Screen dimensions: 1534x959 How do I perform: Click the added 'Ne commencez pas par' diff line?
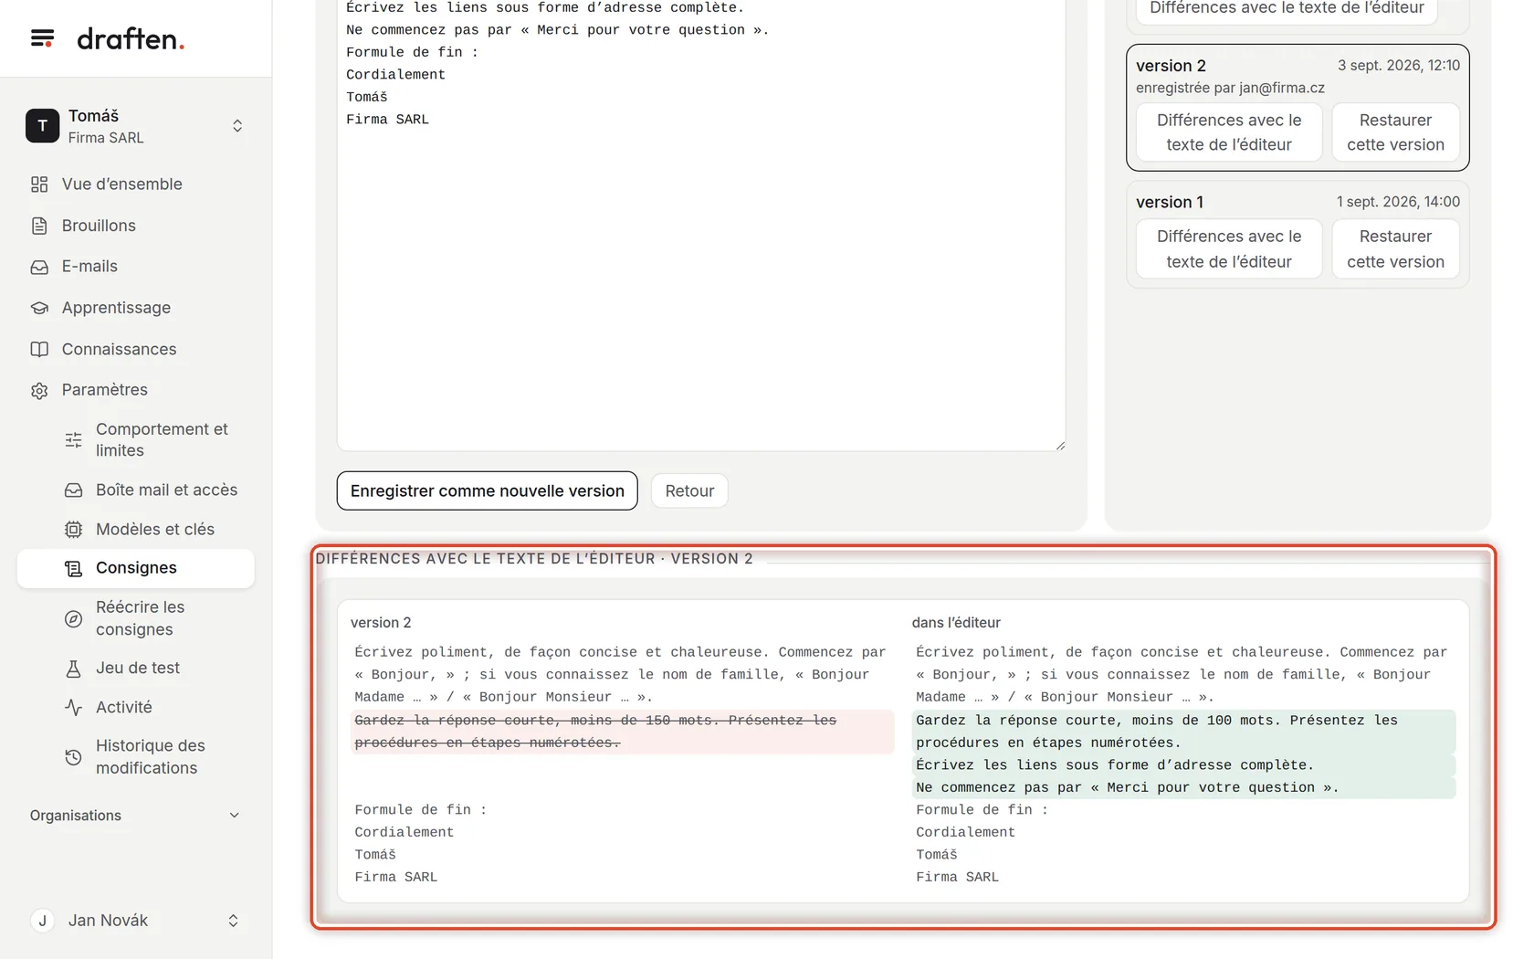point(1183,787)
